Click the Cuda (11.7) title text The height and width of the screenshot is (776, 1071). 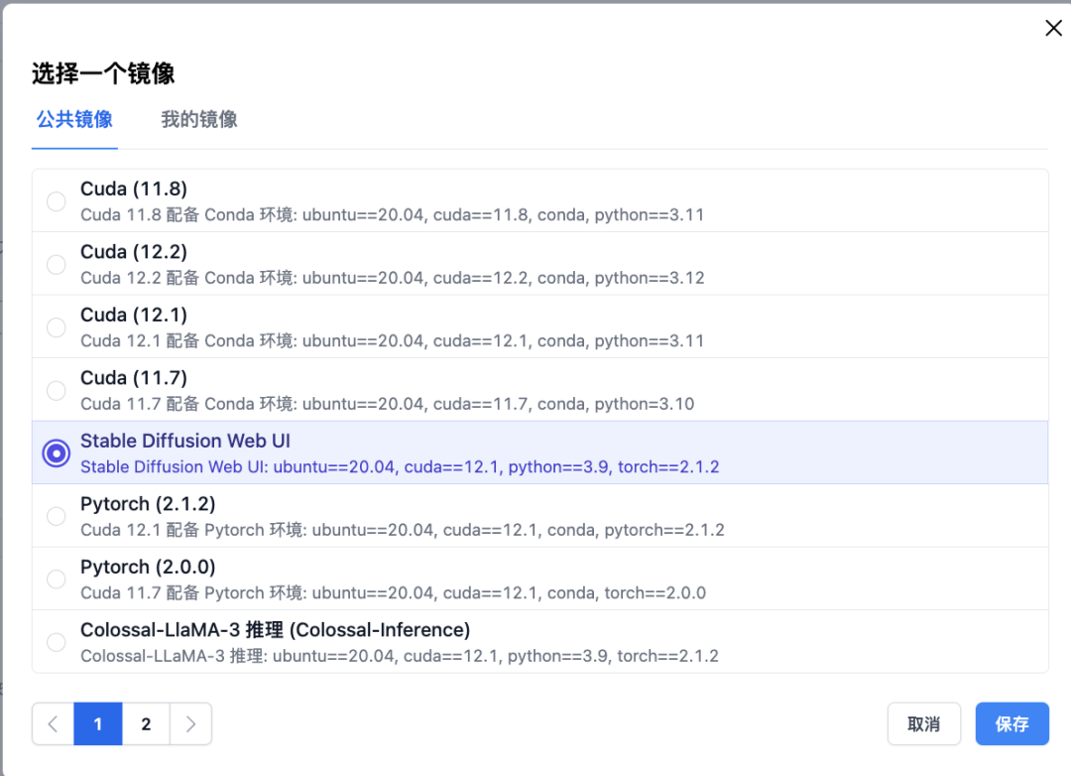click(x=134, y=377)
